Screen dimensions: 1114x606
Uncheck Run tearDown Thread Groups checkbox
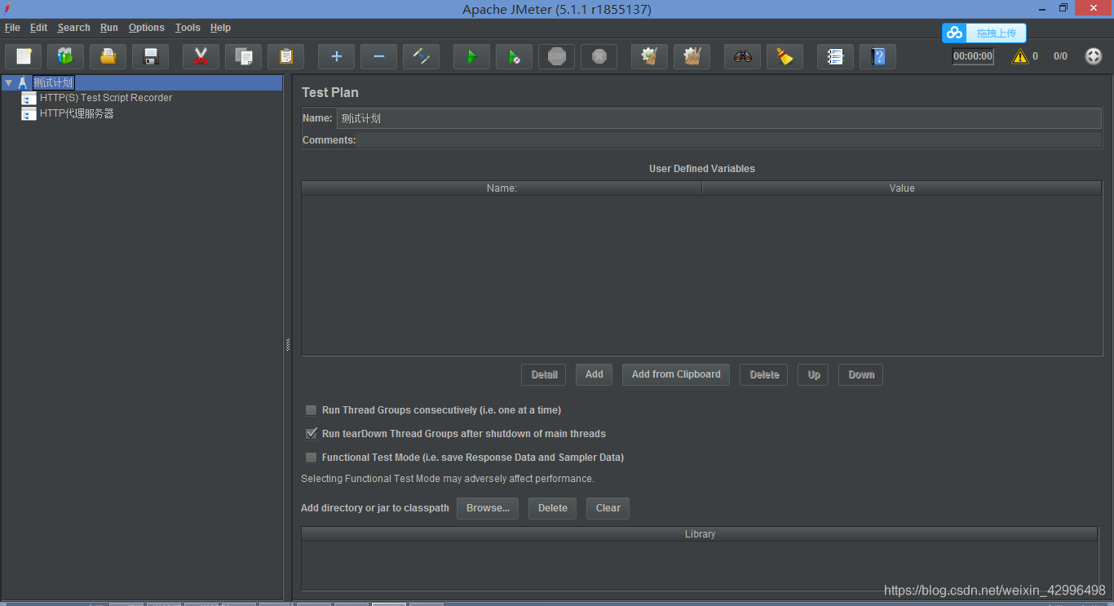click(x=311, y=434)
